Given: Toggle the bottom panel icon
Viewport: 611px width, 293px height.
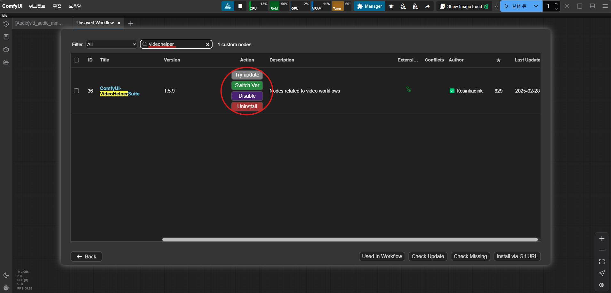Looking at the screenshot, I should point(592,6).
